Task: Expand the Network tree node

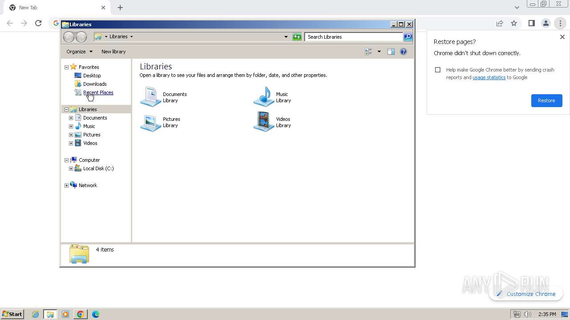Action: tap(66, 185)
